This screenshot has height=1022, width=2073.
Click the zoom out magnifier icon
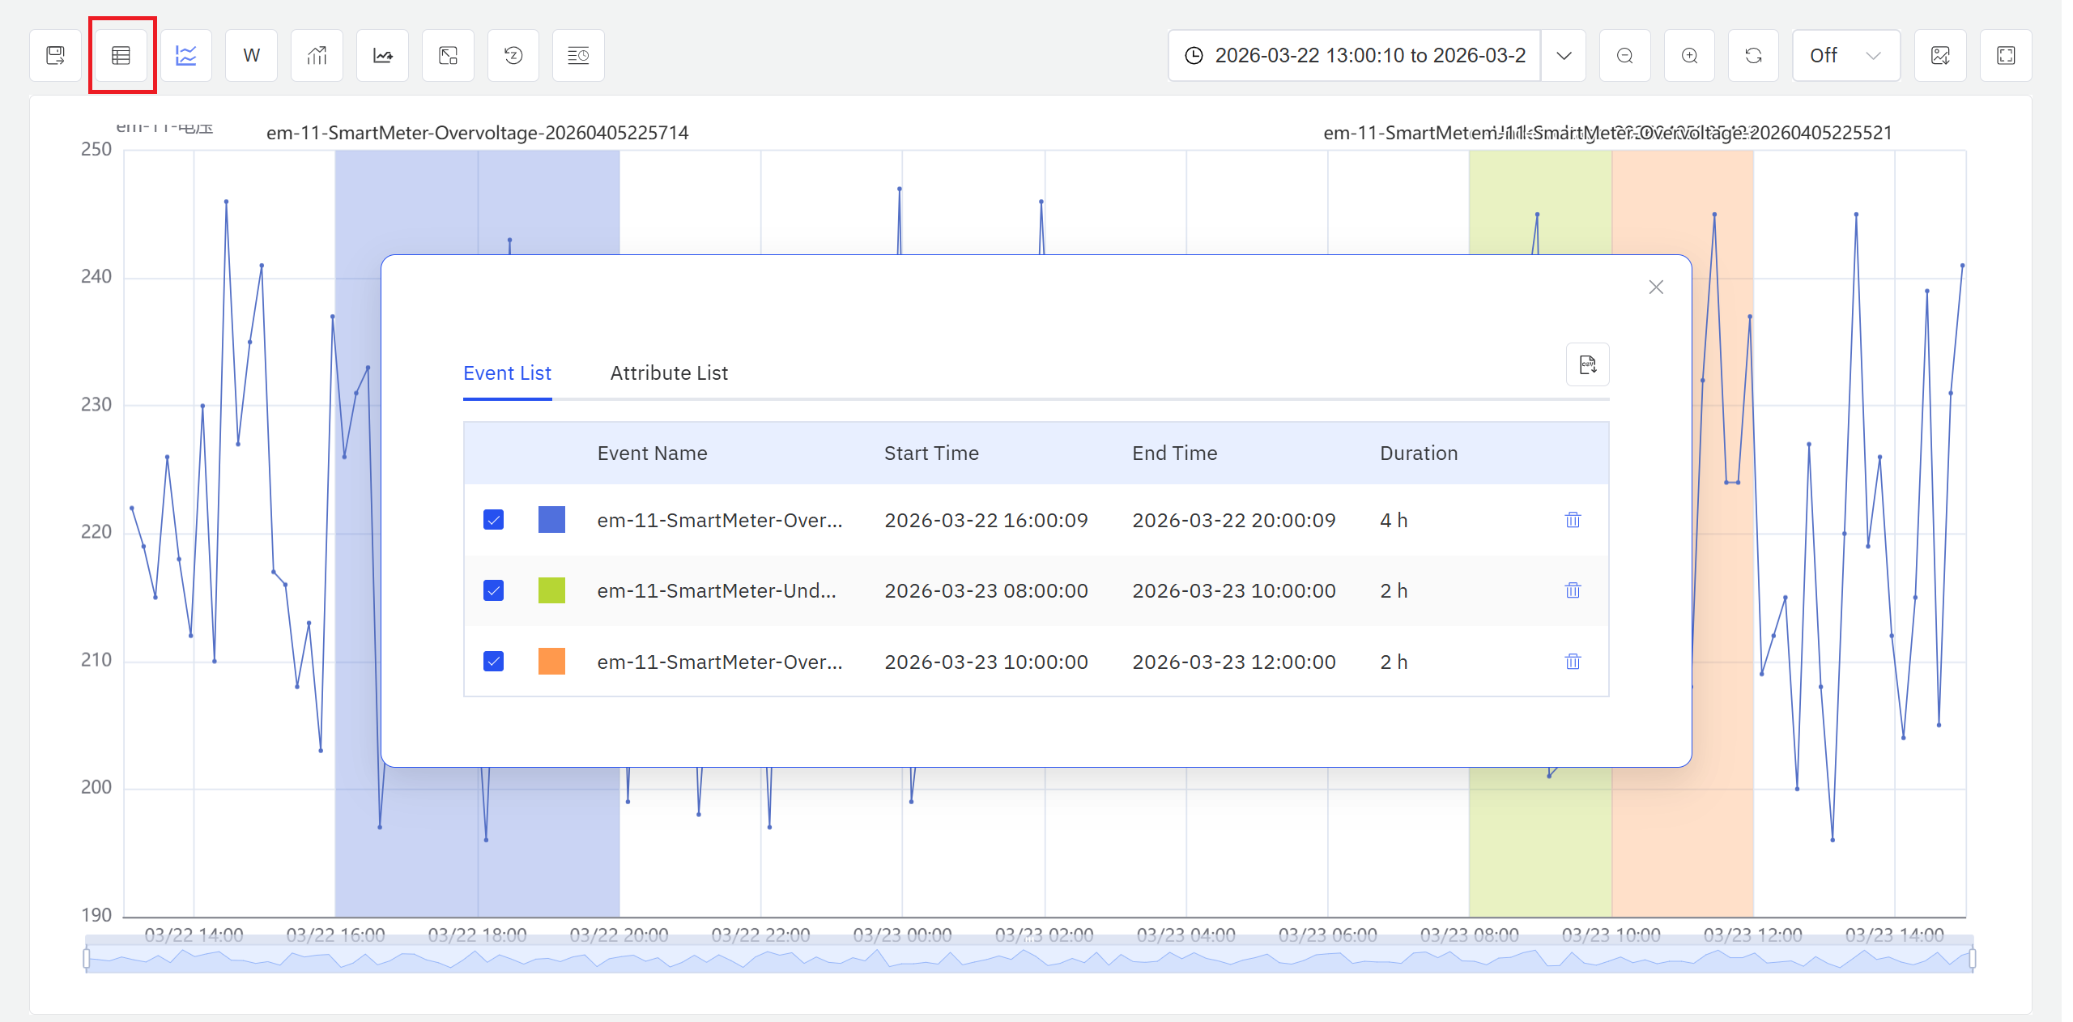[x=1624, y=55]
